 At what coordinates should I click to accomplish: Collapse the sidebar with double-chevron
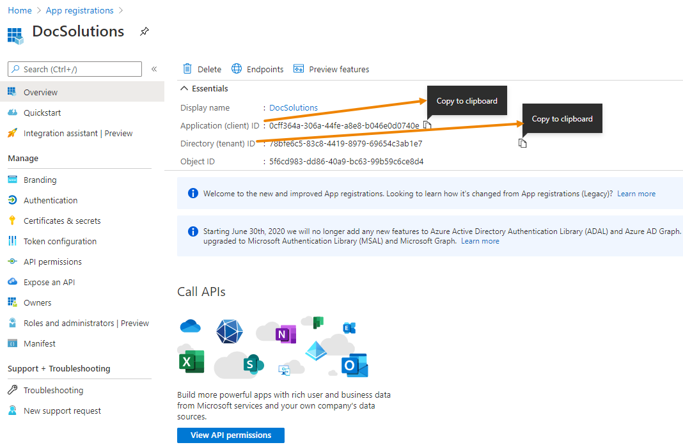[x=154, y=69]
